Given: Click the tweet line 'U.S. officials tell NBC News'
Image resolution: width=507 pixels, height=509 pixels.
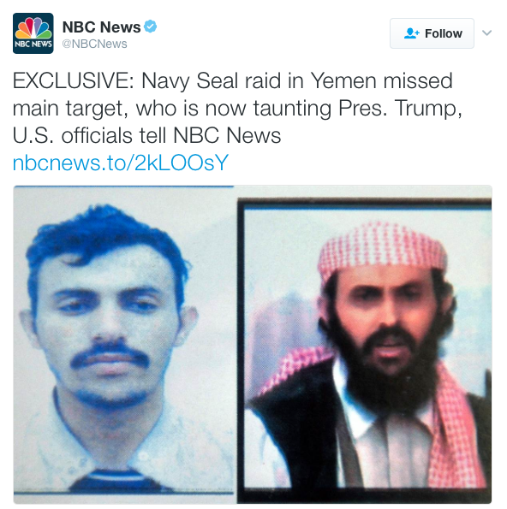Looking at the screenshot, I should (147, 135).
